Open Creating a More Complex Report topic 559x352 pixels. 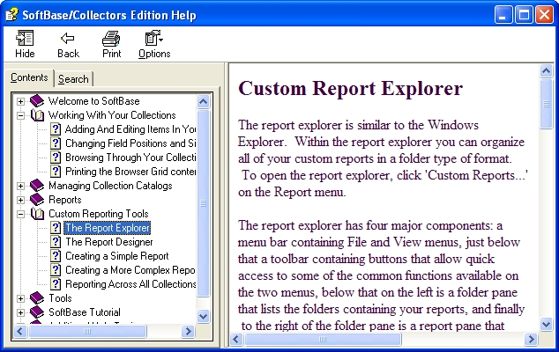pyautogui.click(x=130, y=270)
